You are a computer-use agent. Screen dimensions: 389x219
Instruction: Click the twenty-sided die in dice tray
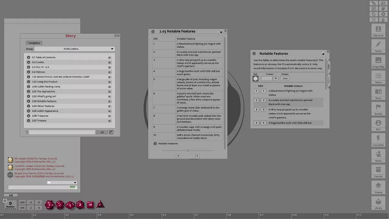[50, 205]
